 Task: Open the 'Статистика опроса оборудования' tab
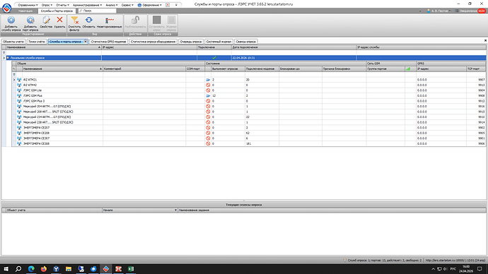point(153,42)
